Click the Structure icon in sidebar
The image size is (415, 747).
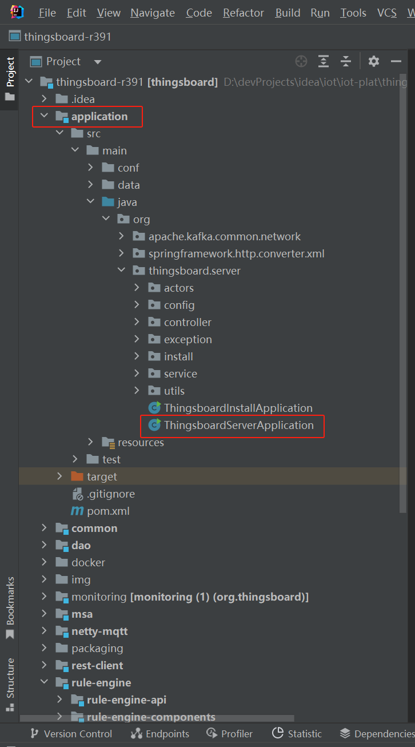[x=10, y=706]
